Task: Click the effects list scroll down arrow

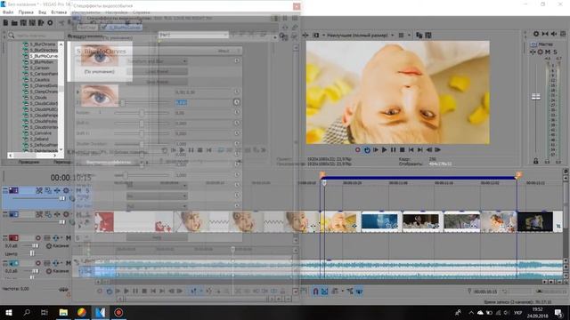Action: (61, 149)
